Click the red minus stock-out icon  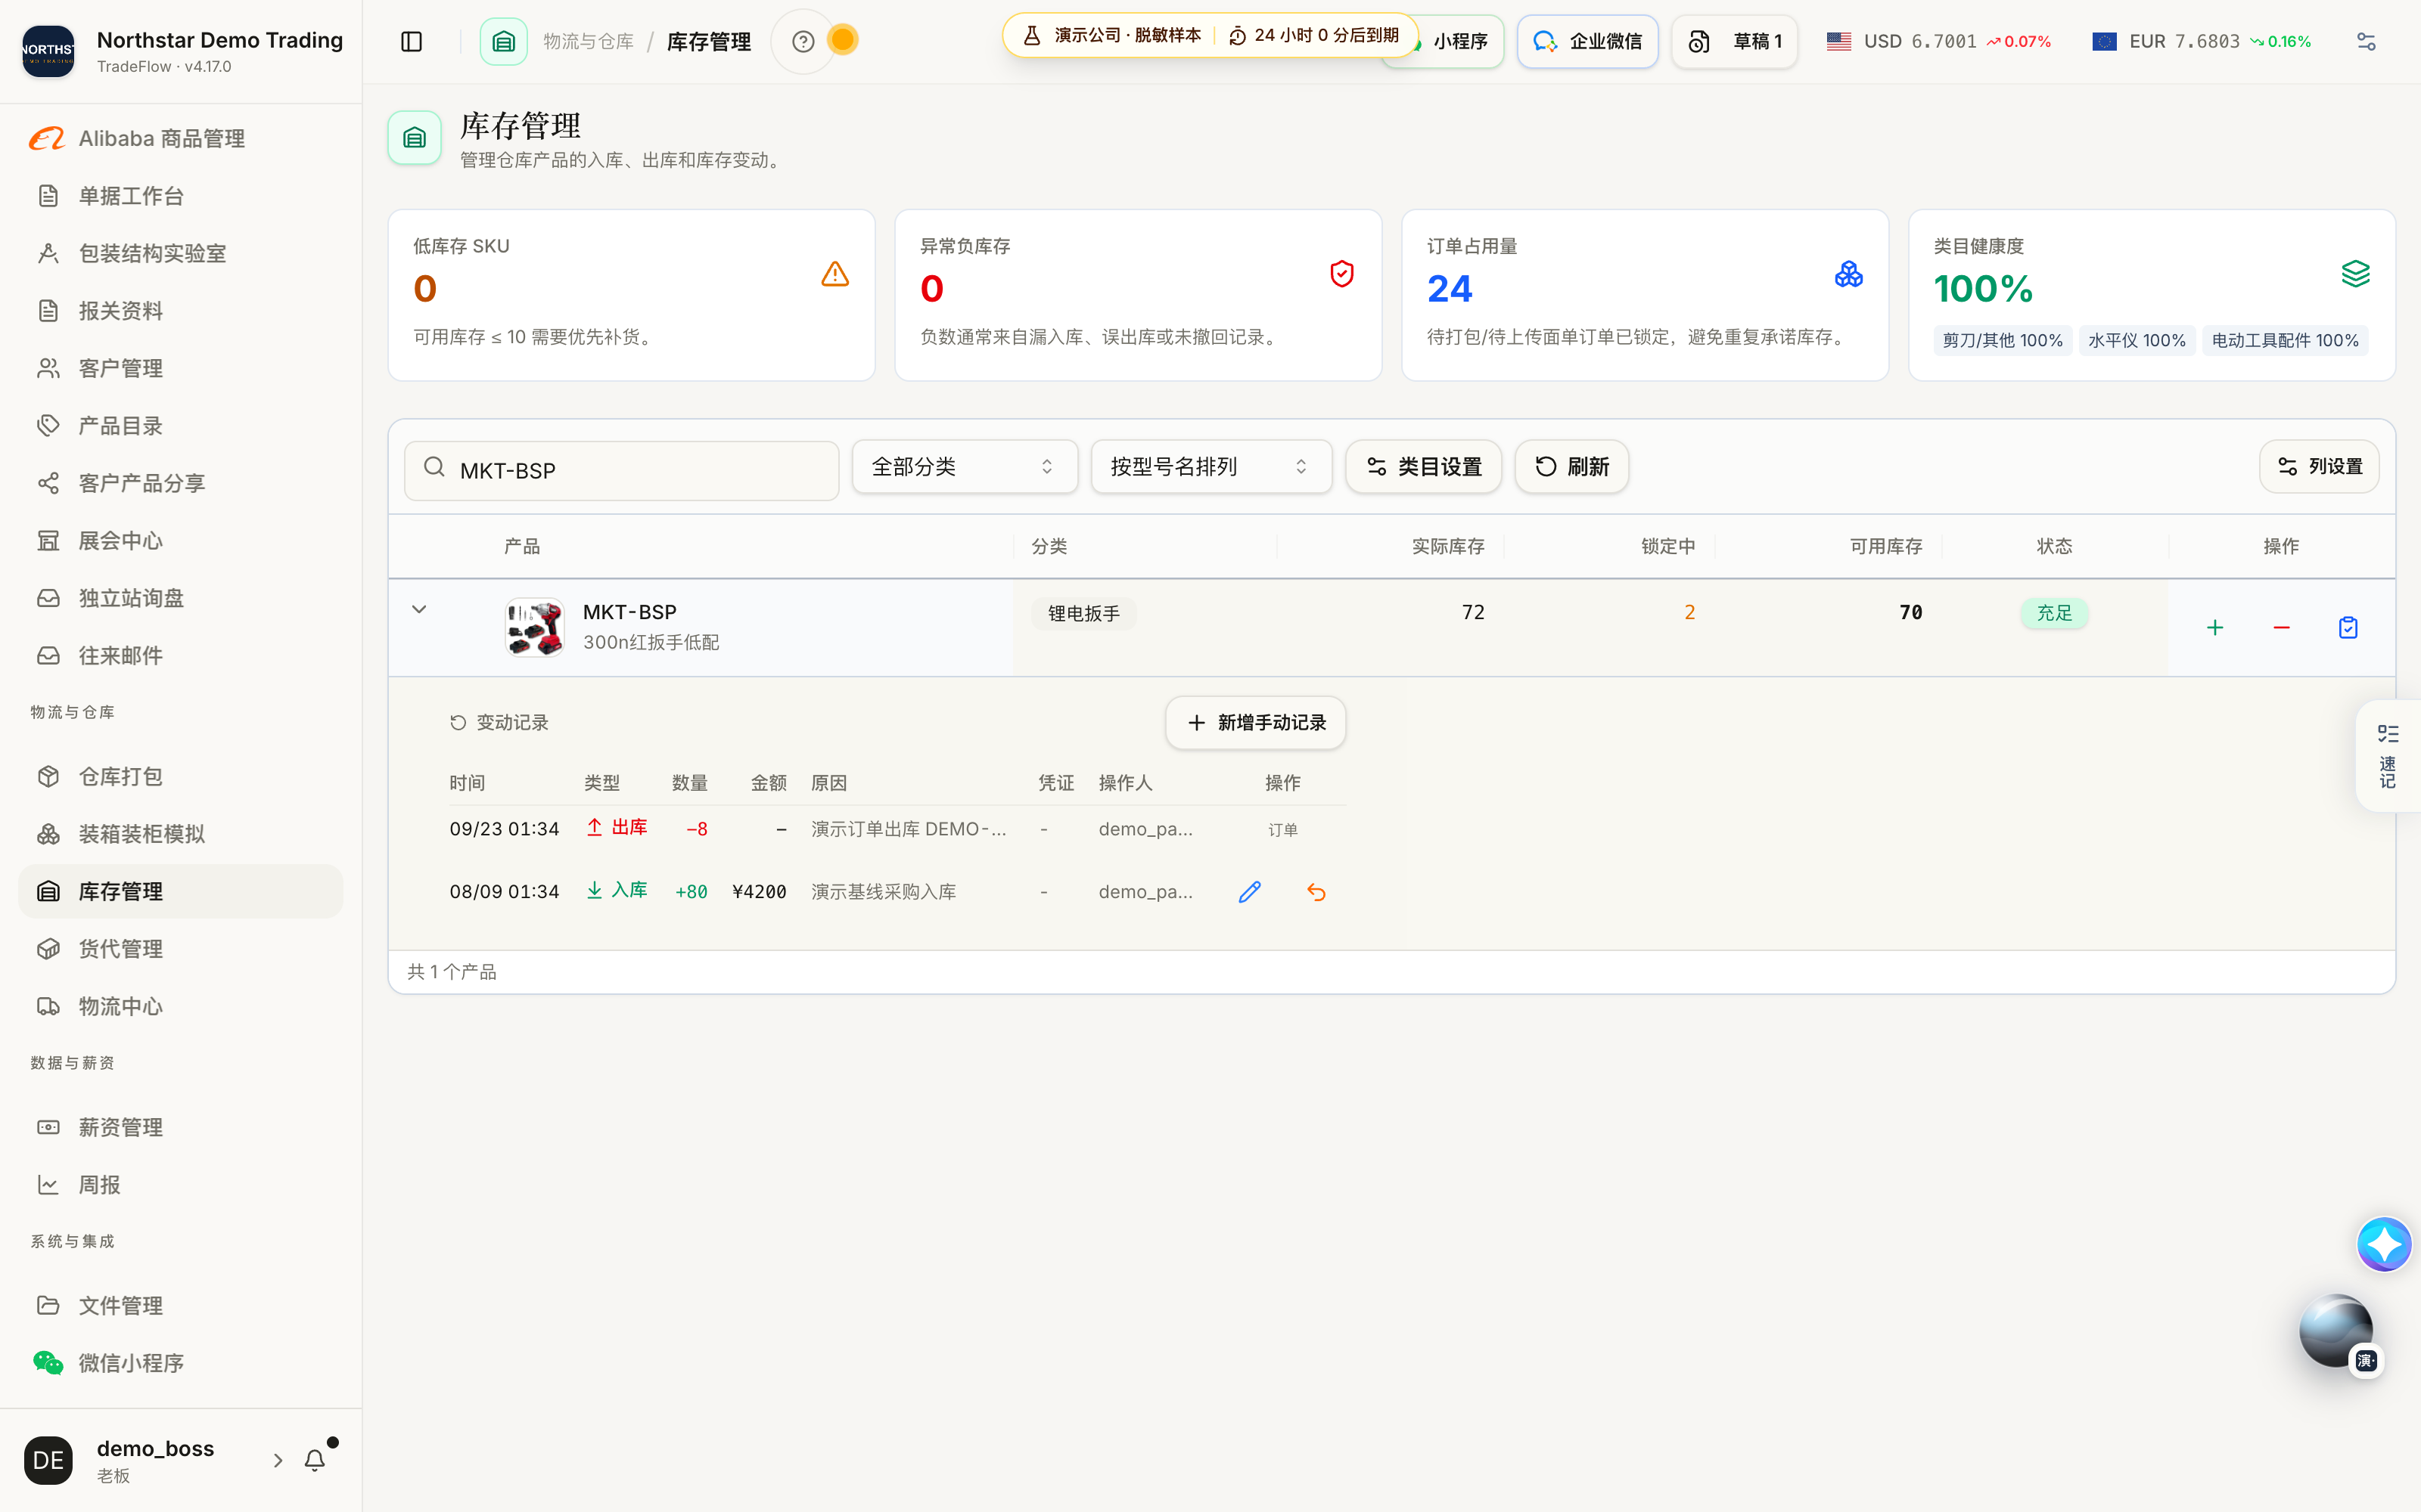(2281, 628)
